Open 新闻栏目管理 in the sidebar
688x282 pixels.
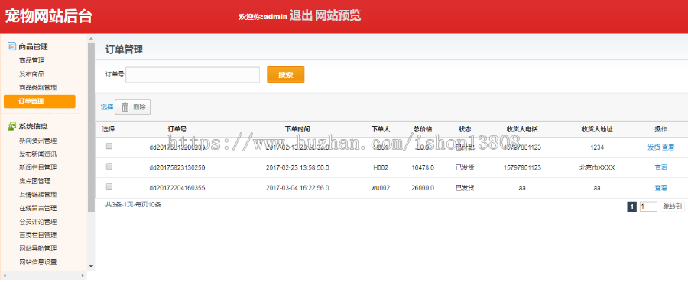click(x=37, y=167)
